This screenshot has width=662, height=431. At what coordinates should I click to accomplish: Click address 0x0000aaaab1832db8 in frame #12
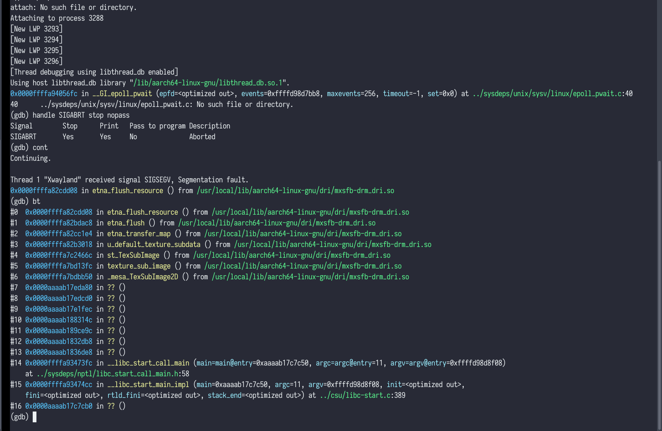[59, 341]
